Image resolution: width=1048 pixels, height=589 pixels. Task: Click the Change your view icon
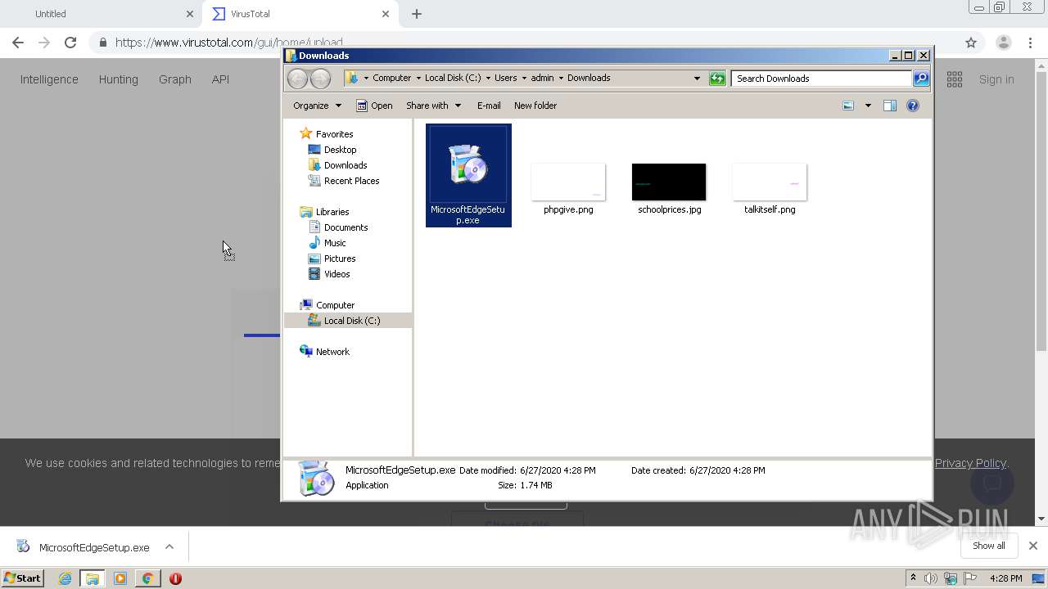pyautogui.click(x=848, y=106)
